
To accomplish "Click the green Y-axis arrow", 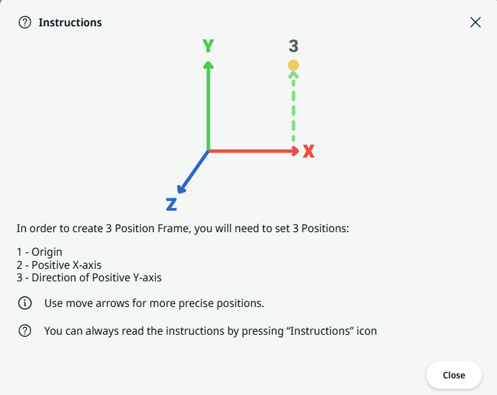I will pos(208,104).
